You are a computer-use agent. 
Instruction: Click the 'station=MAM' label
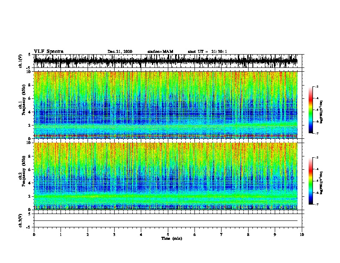click(x=160, y=52)
